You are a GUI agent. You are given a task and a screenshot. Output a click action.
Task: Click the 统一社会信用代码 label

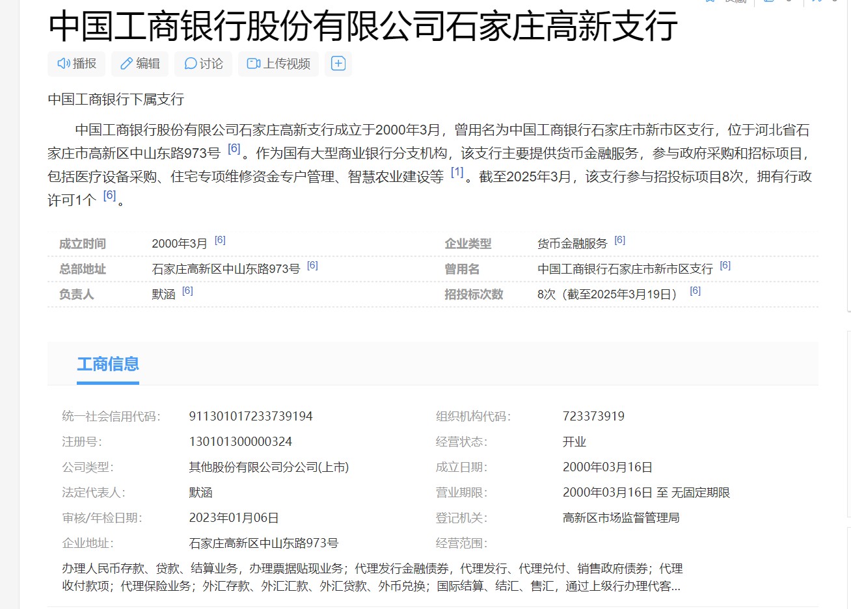111,416
